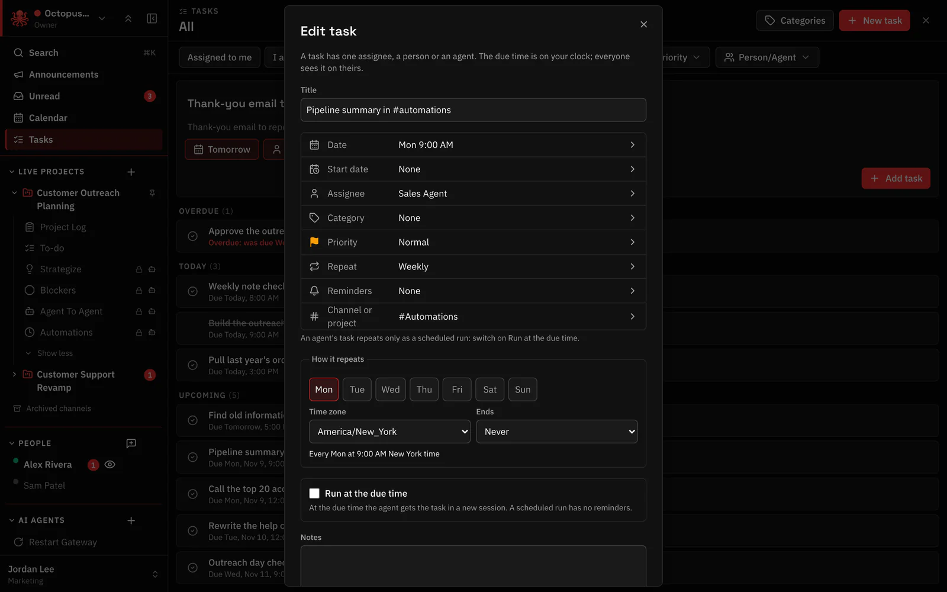The width and height of the screenshot is (947, 592).
Task: Collapse the Customer Outreach Planning project
Action: (x=15, y=193)
